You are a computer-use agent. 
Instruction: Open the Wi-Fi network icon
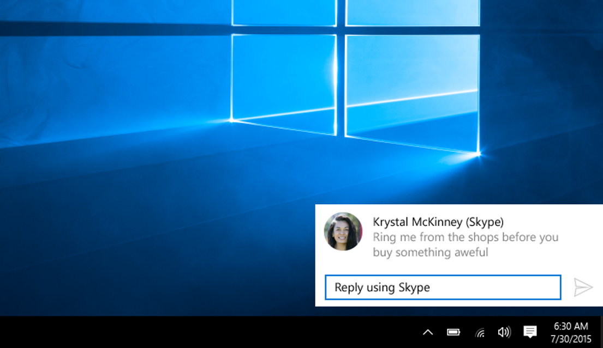(x=480, y=333)
